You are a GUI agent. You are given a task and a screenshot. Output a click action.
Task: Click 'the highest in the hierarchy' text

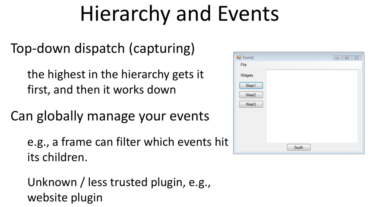[98, 74]
